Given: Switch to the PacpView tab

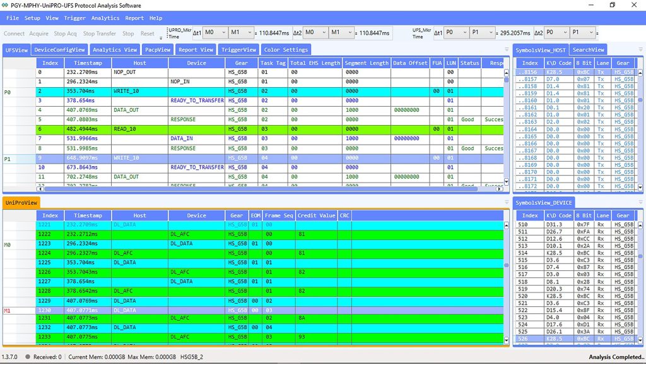Looking at the screenshot, I should coord(157,50).
